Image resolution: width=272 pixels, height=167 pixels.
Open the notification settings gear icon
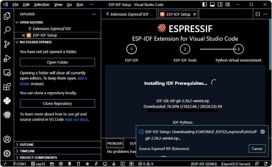pos(263,132)
